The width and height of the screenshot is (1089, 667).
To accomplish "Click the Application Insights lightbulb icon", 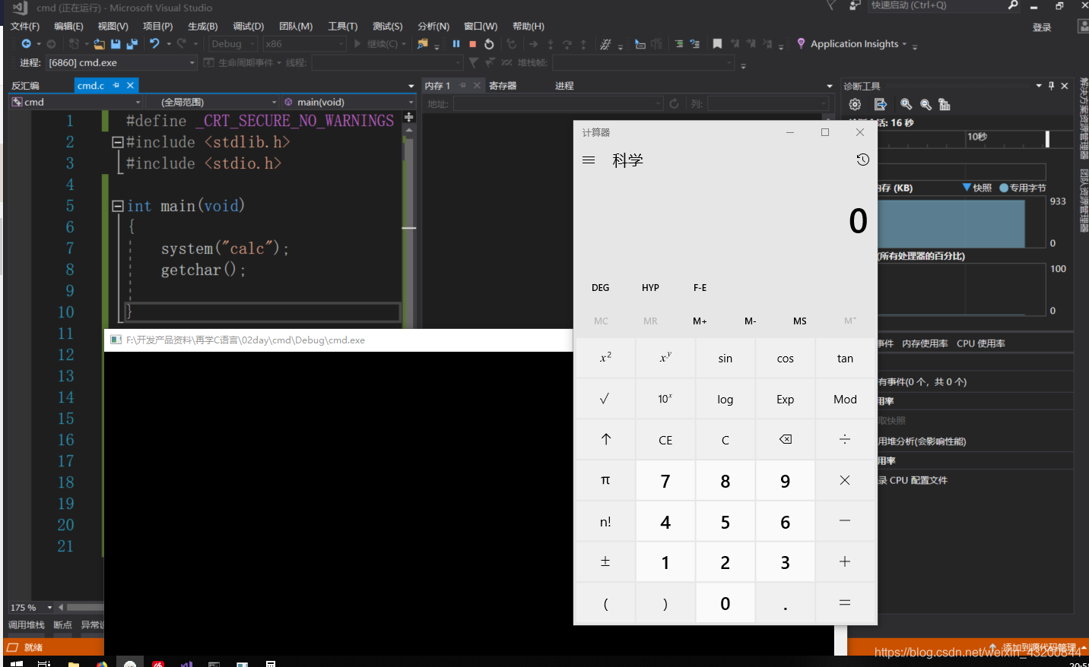I will (x=801, y=44).
